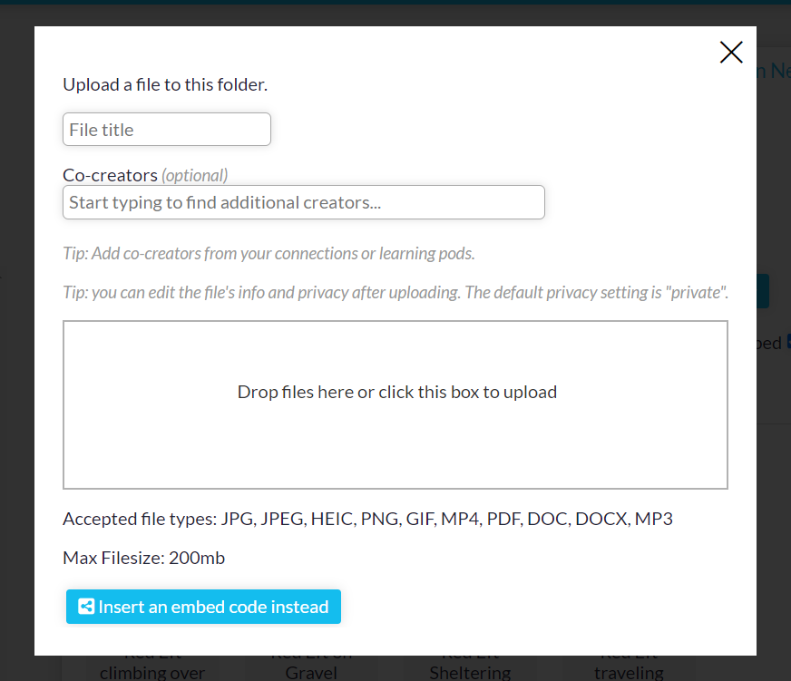The height and width of the screenshot is (681, 791).
Task: Close the upload dialog with the X
Action: tap(731, 53)
